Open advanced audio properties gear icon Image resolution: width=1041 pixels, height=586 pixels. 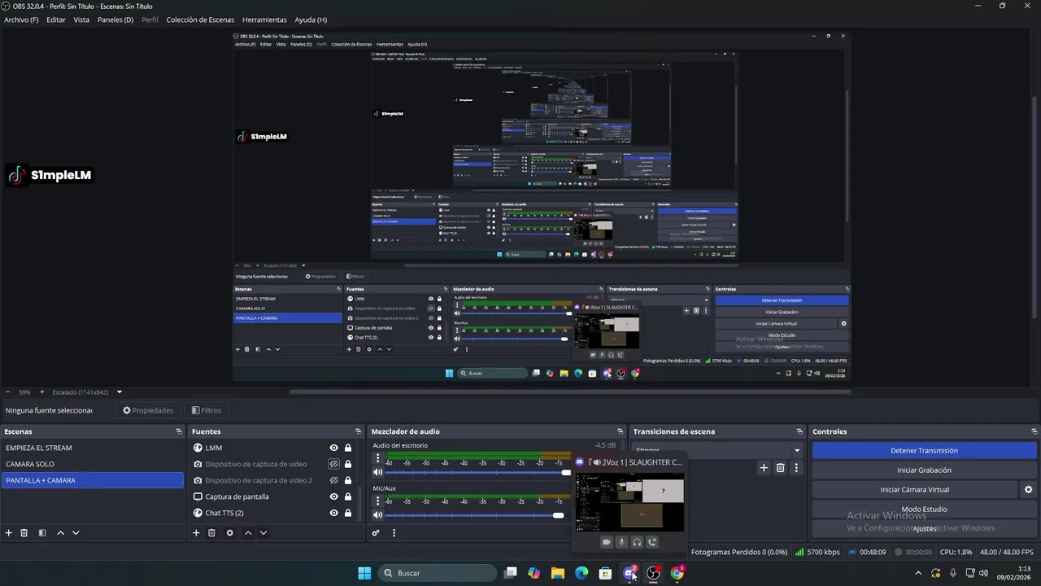point(376,533)
